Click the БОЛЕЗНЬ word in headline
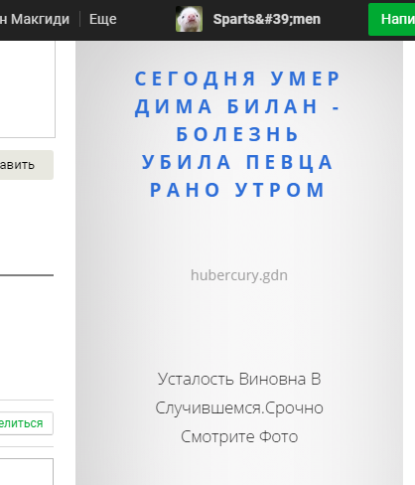This screenshot has height=485, width=415. [237, 134]
